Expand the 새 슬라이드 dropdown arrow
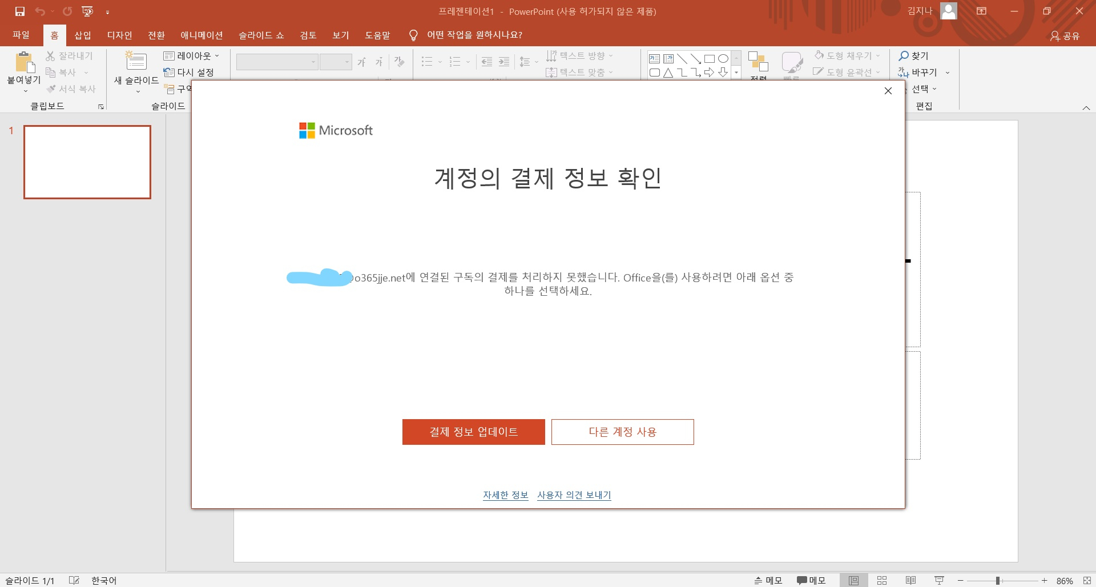 [138, 91]
